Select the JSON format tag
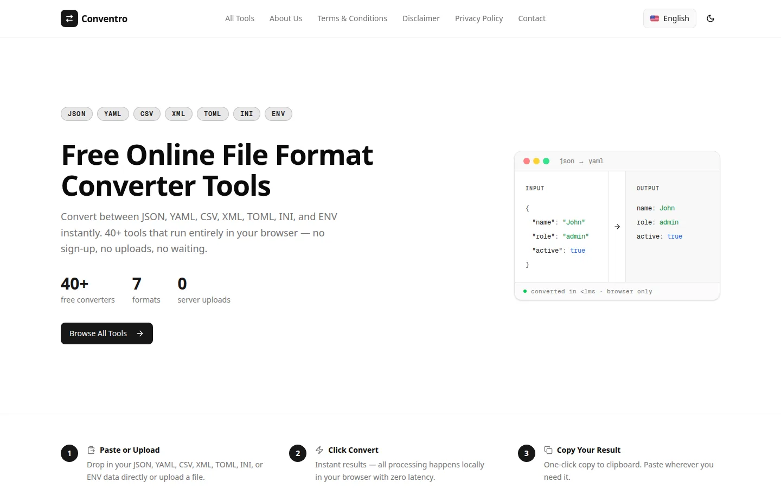This screenshot has height=488, width=781. [x=76, y=114]
